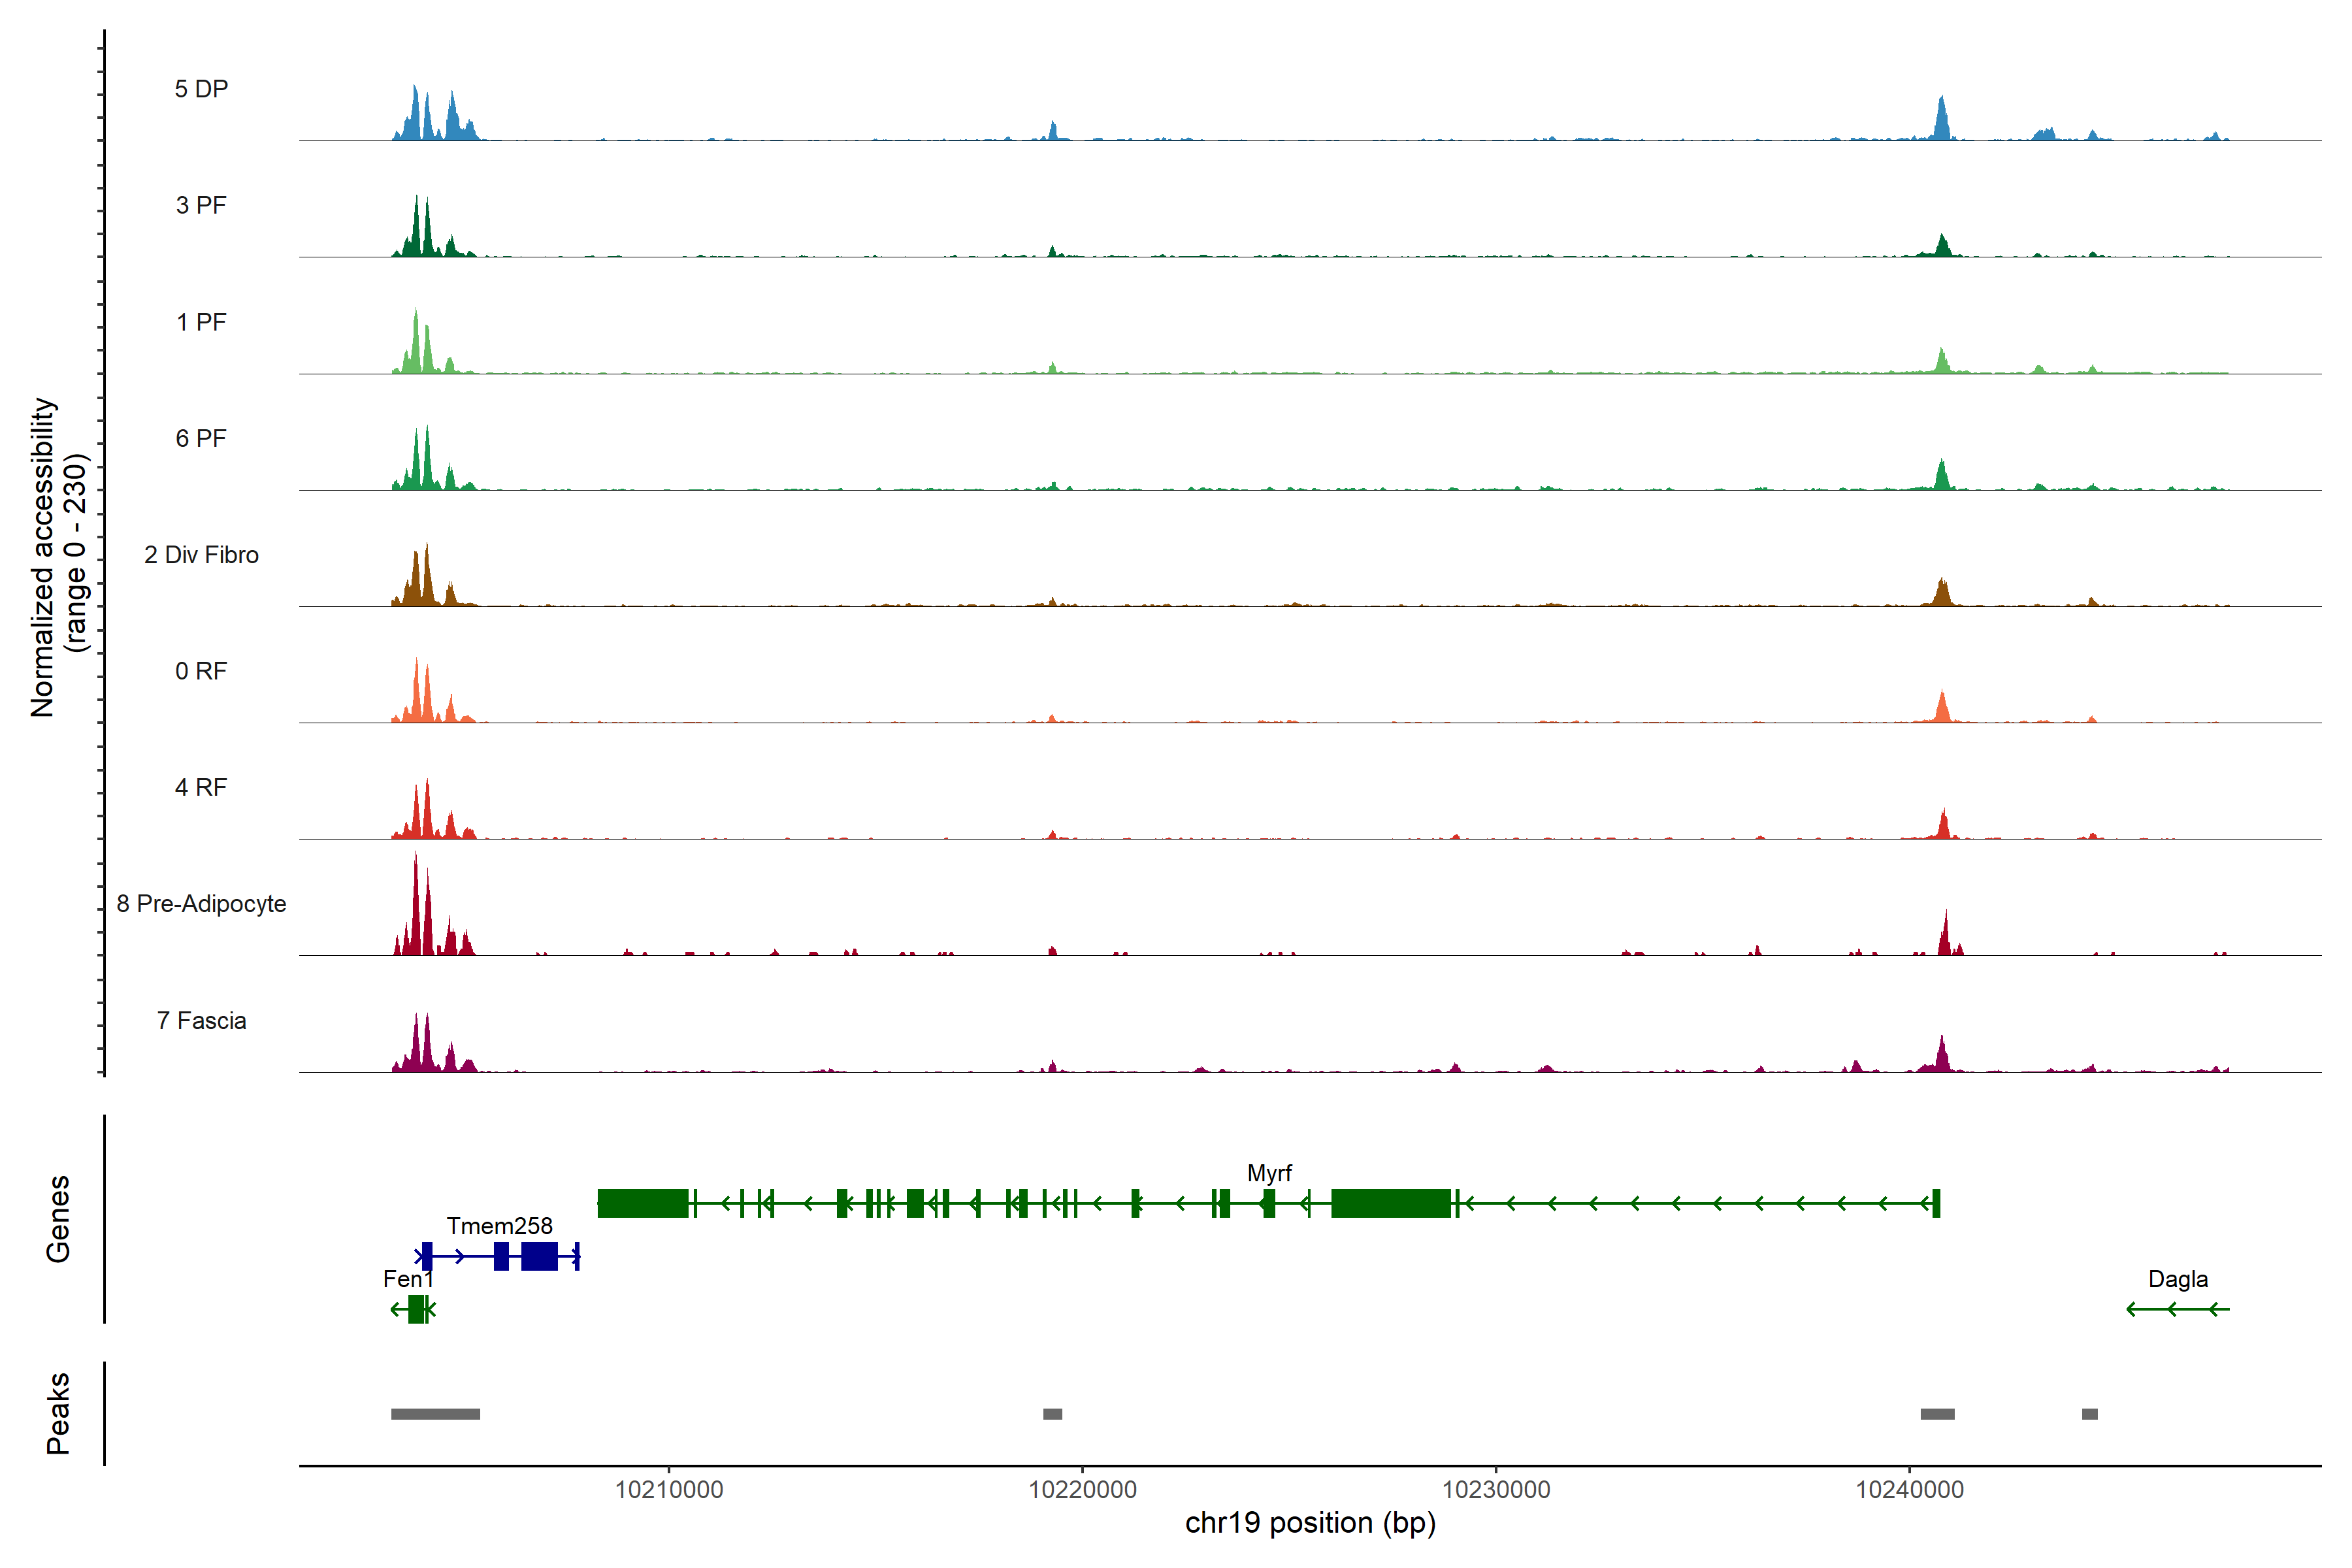Click the green Fen1 exon box

(416, 1309)
